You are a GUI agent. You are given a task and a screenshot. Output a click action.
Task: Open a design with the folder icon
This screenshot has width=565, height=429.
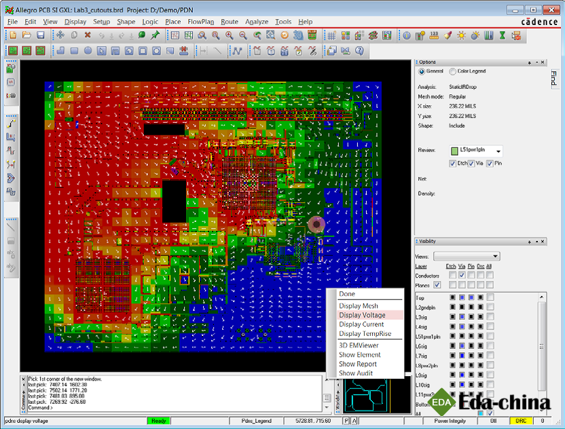pos(26,35)
